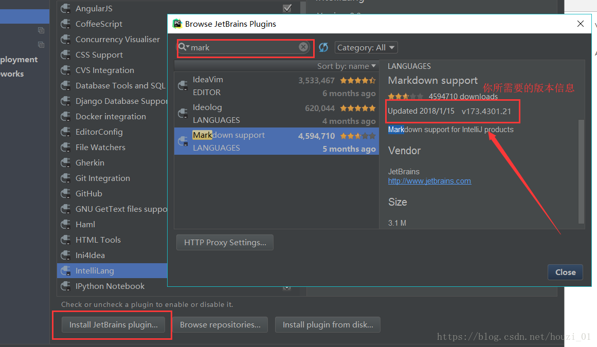Select Docker integration in plugins list
597x347 pixels.
tap(112, 116)
